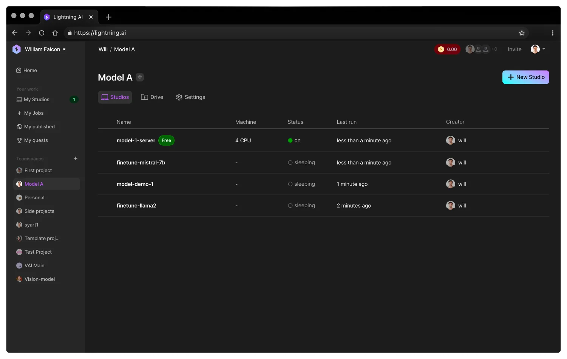Select Template proj... teamspace
Image resolution: width=567 pixels, height=359 pixels.
pyautogui.click(x=38, y=239)
